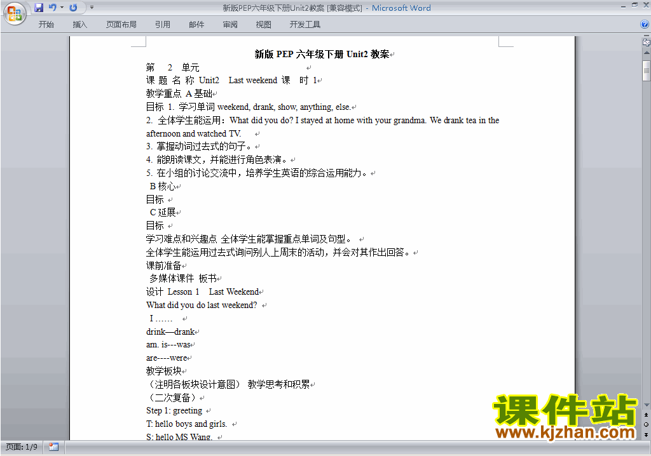The height and width of the screenshot is (456, 651).
Task: Open Select Browse Object round button
Action: pyautogui.click(x=646, y=424)
